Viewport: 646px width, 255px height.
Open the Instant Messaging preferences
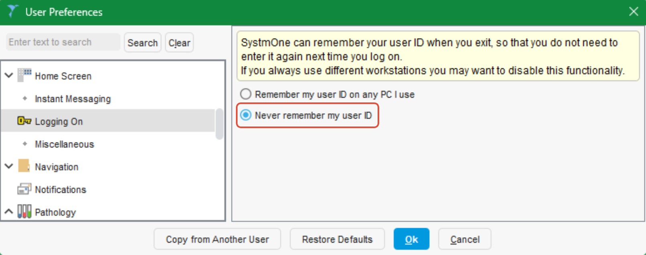point(73,99)
